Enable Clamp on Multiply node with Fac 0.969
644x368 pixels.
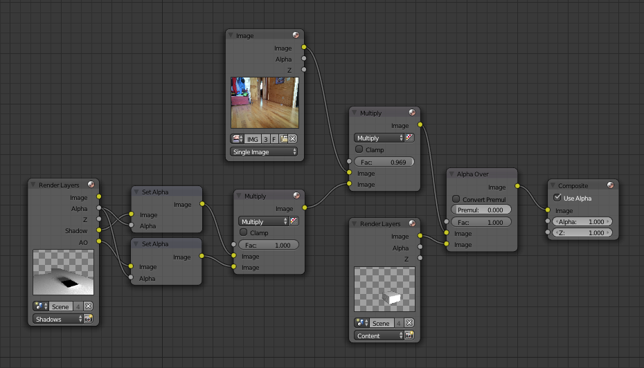tap(359, 149)
